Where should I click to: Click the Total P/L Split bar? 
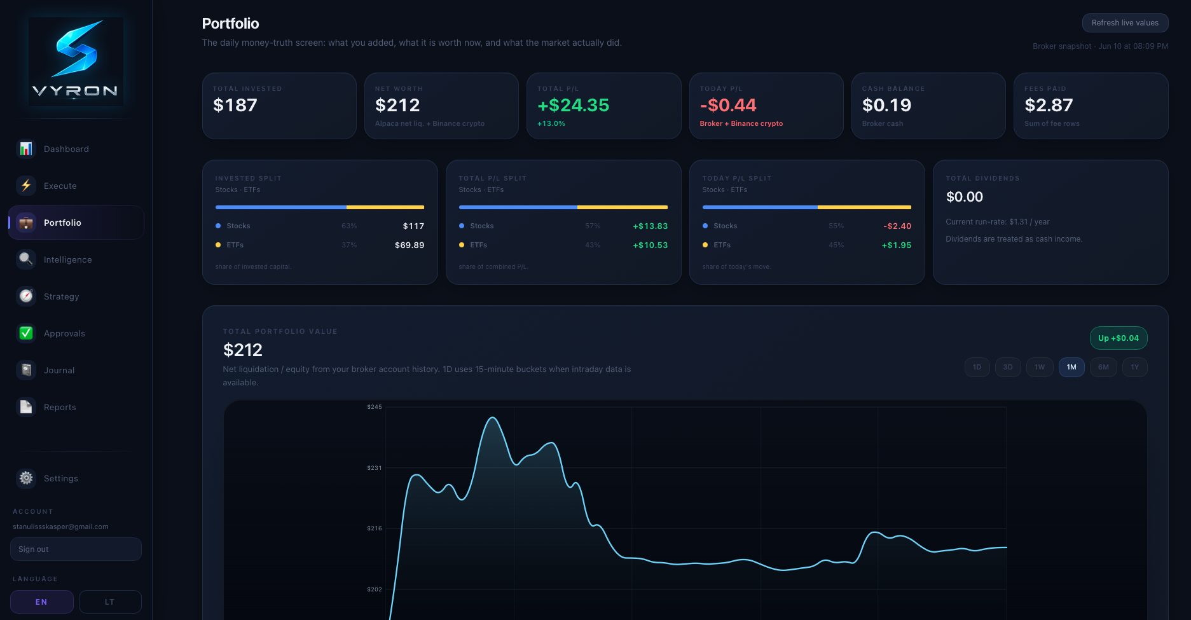[563, 207]
